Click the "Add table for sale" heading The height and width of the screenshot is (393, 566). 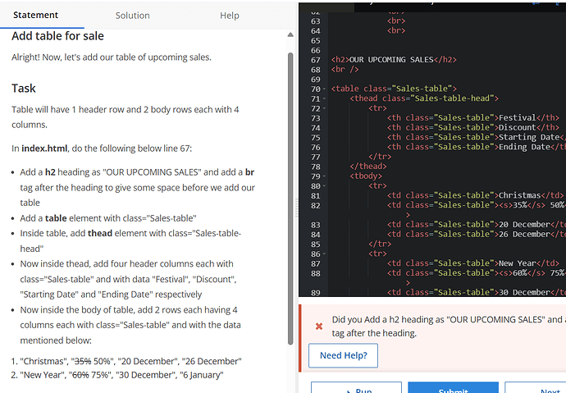tap(57, 36)
